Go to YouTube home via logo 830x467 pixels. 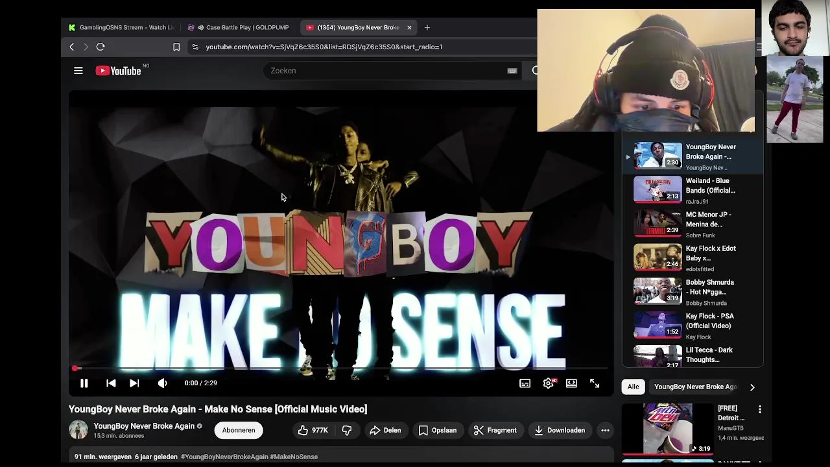(119, 71)
